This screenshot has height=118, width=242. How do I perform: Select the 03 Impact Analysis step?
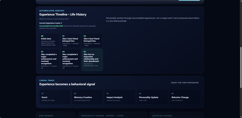coord(120,97)
